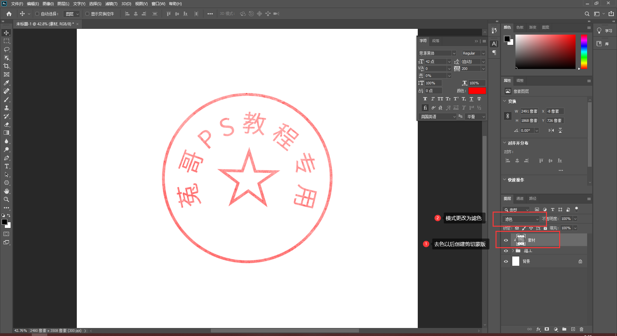Open the 滤镜 menu
Screen dimensions: 617x336
111,4
